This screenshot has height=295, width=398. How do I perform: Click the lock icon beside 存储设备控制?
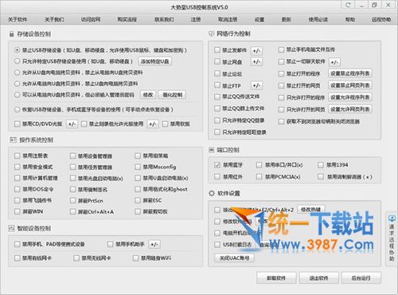11,34
